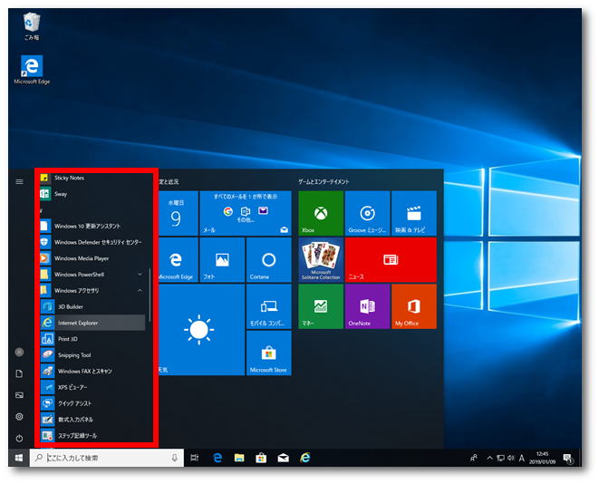Open the メール tile

point(246,213)
